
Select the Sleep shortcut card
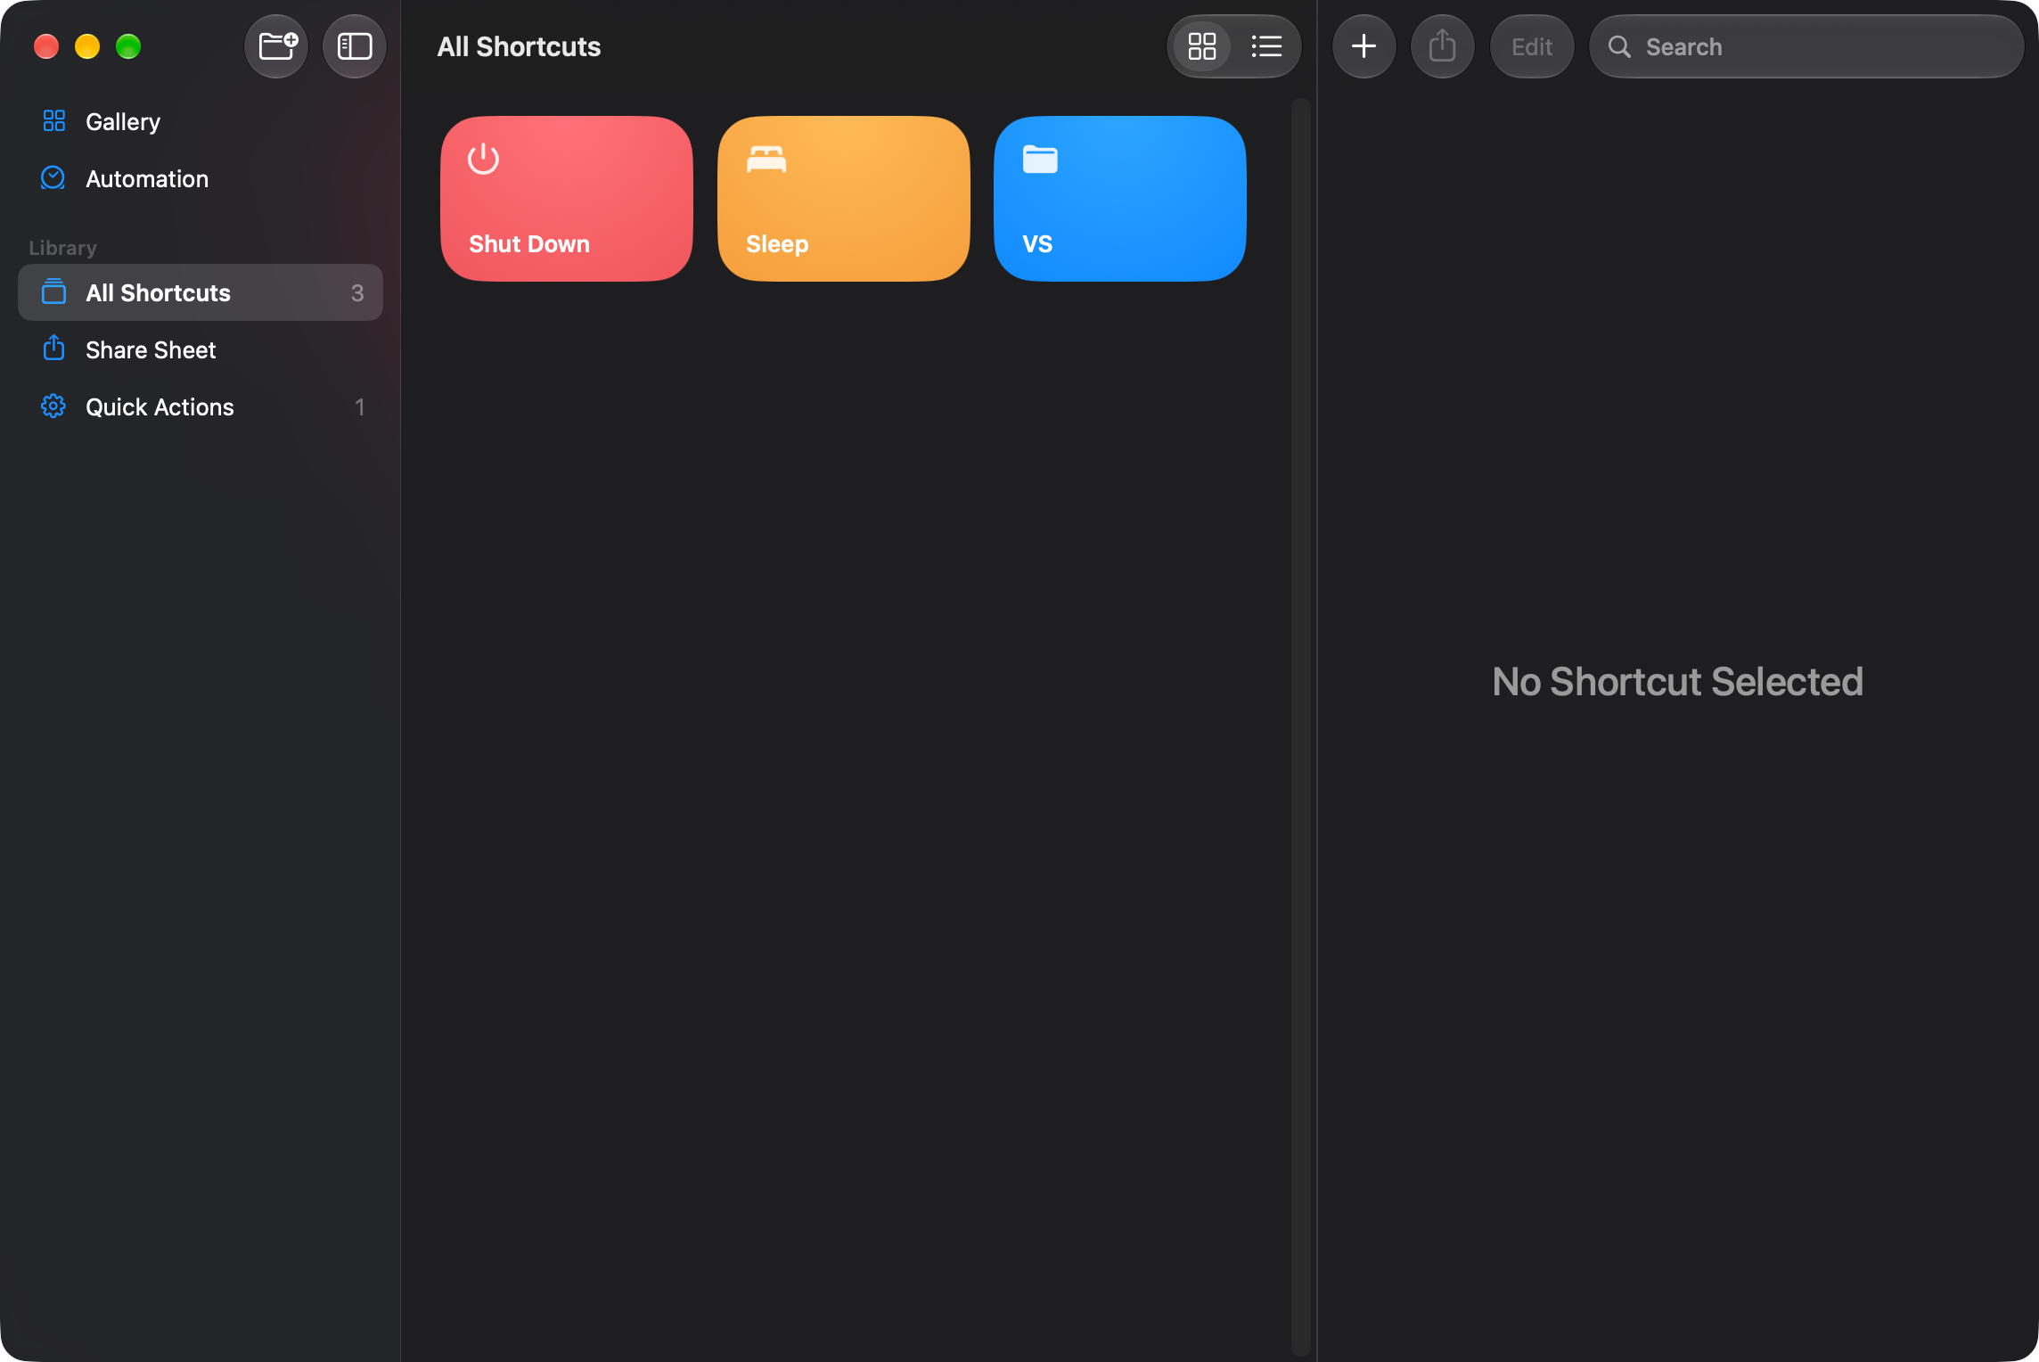843,199
